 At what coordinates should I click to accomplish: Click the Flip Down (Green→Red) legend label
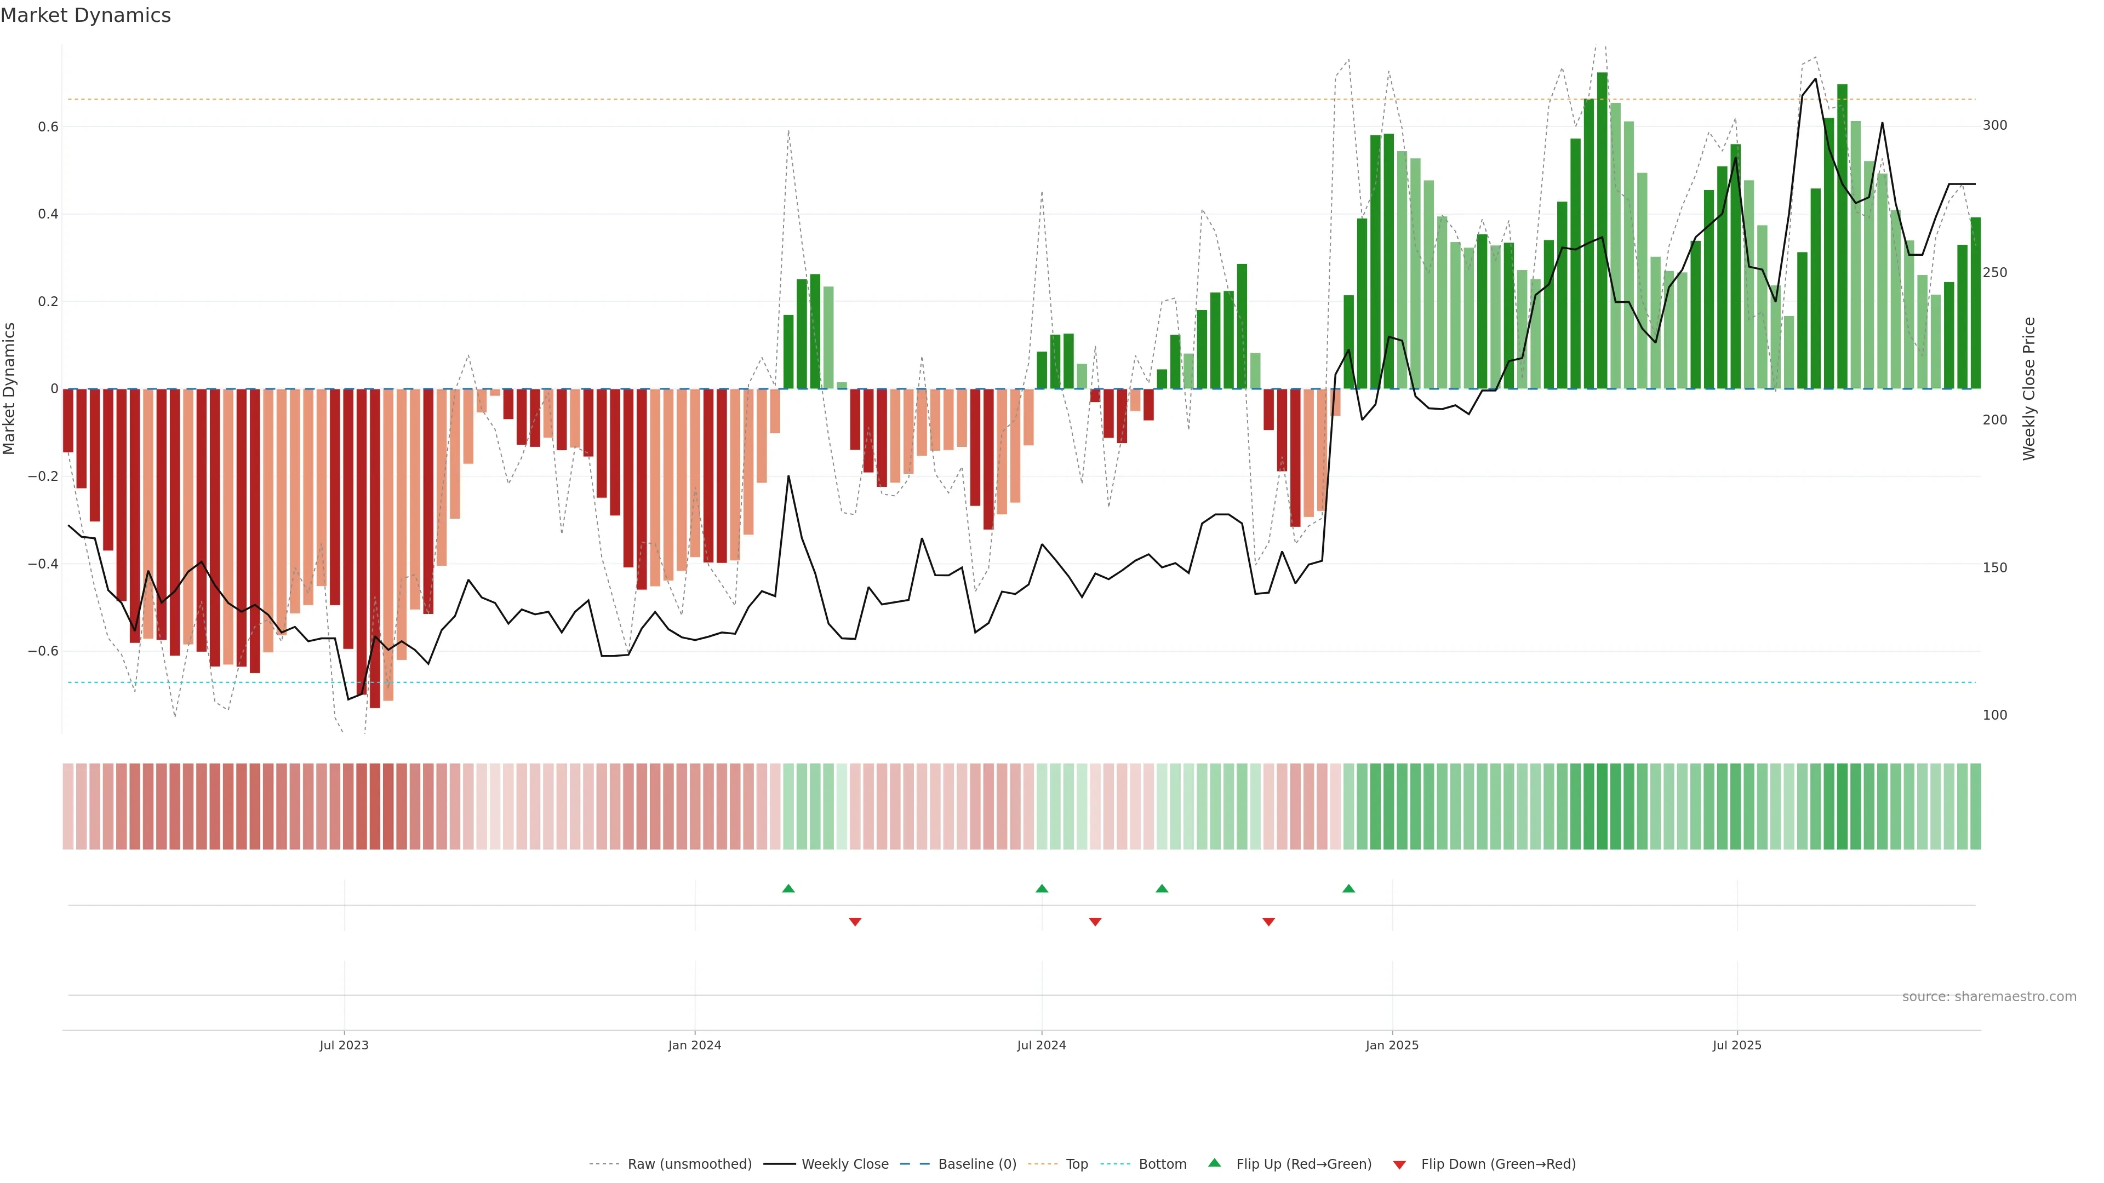tap(1498, 1164)
